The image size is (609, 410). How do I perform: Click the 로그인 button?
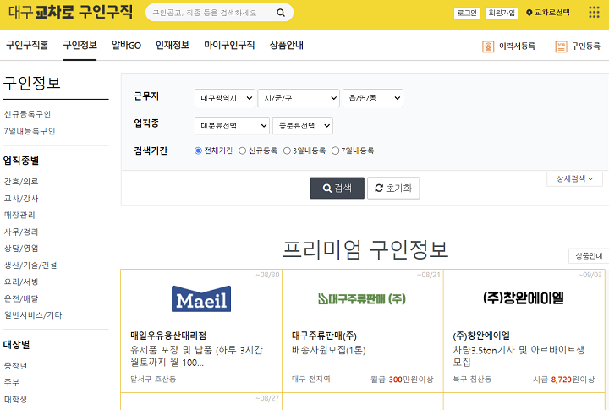(467, 13)
